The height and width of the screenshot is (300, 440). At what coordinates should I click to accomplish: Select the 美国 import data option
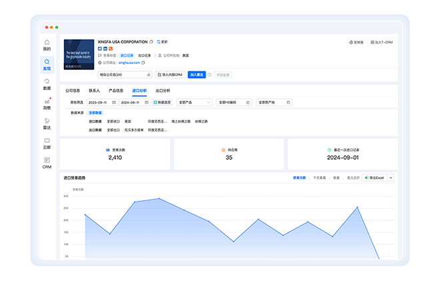pyautogui.click(x=128, y=121)
